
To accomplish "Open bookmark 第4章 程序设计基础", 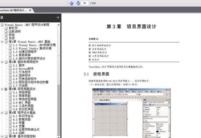I will pyautogui.click(x=22, y=113).
